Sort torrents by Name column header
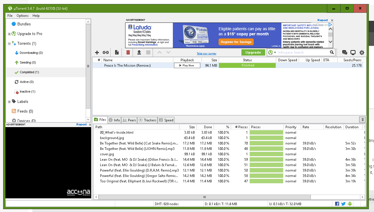 point(138,60)
